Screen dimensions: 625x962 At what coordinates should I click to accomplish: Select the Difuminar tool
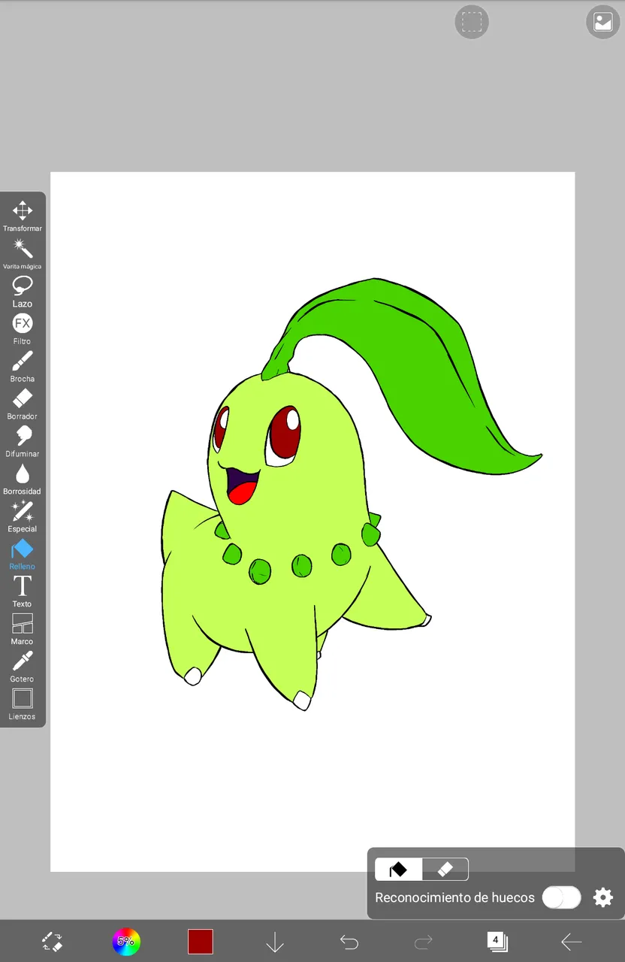(x=23, y=442)
